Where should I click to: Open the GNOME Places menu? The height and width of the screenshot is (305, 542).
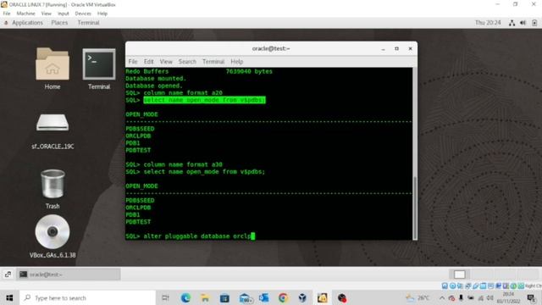click(x=59, y=23)
